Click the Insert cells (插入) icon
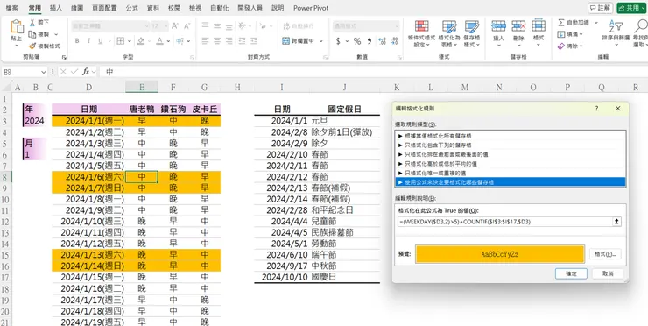648x326 pixels. click(499, 26)
